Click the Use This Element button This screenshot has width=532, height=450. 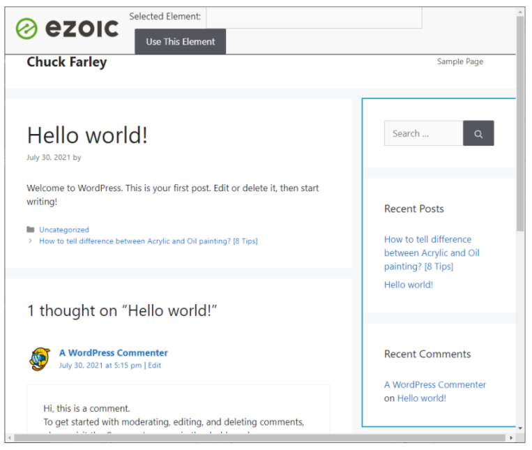tap(180, 42)
